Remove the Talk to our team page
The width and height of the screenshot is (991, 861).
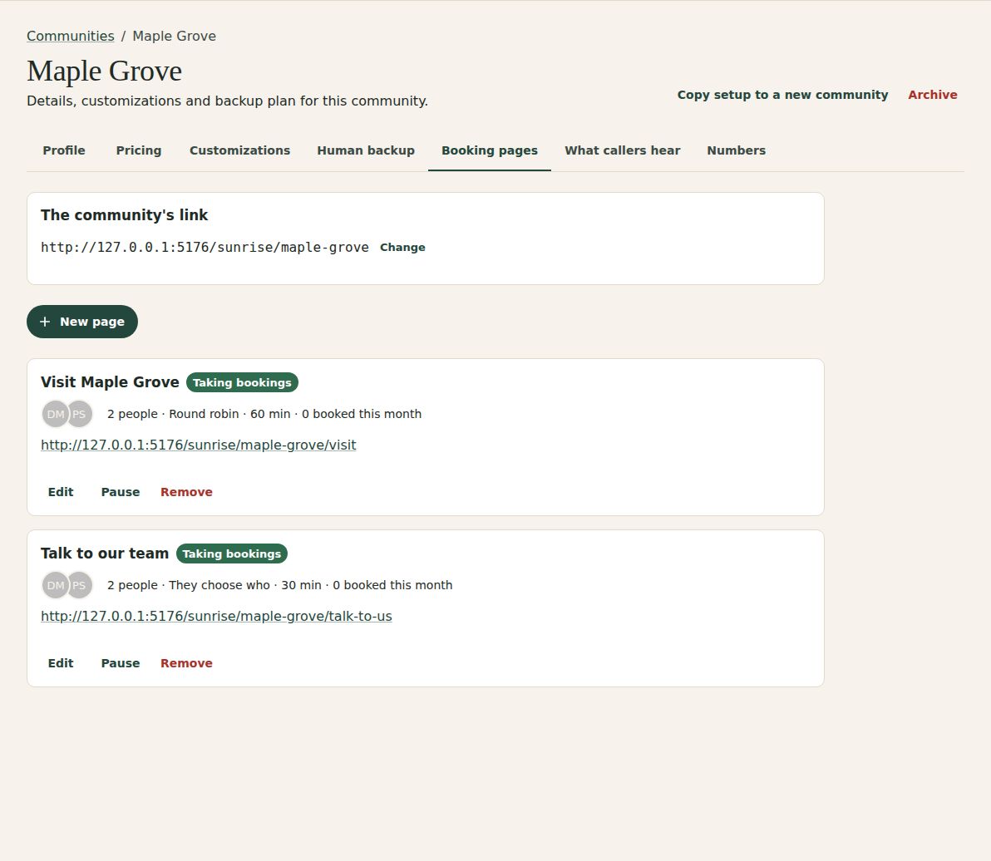(186, 663)
